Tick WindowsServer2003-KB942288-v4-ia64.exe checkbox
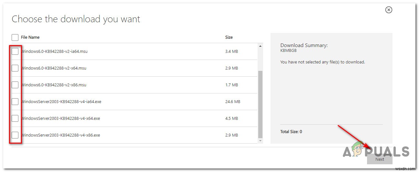Image resolution: width=419 pixels, height=172 pixels. pyautogui.click(x=15, y=102)
